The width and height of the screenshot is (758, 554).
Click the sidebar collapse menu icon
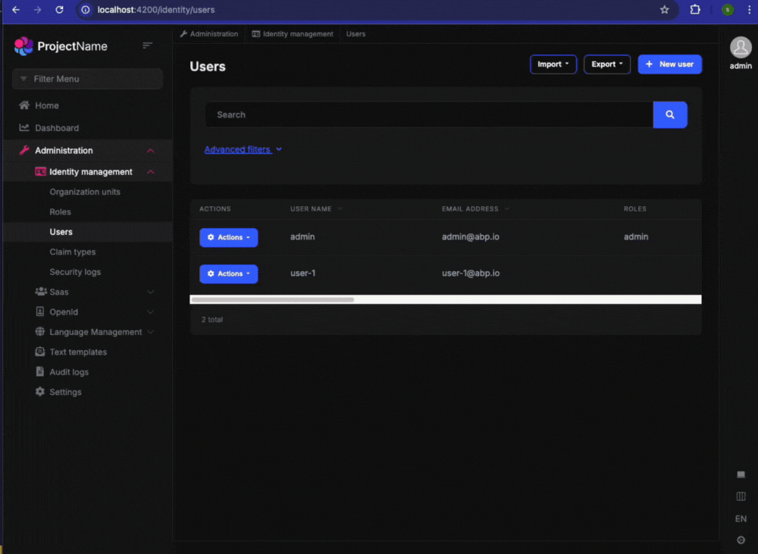point(148,46)
